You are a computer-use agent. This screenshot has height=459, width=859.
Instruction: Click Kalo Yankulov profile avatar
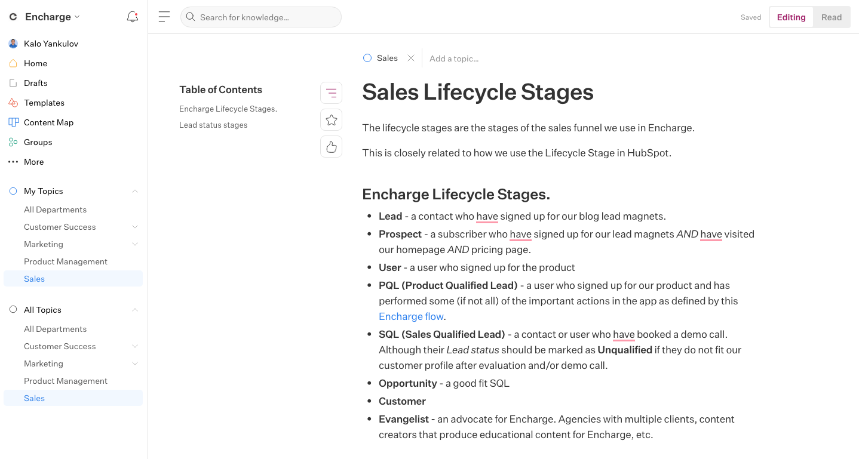[13, 44]
